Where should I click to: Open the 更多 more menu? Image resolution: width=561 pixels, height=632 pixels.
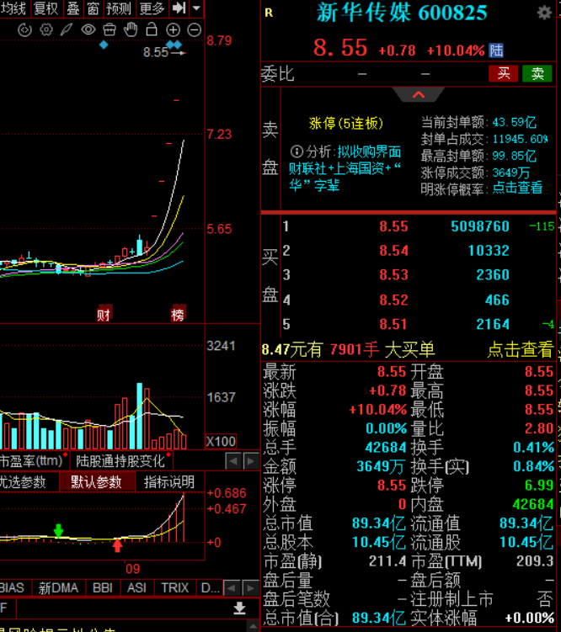coord(152,8)
